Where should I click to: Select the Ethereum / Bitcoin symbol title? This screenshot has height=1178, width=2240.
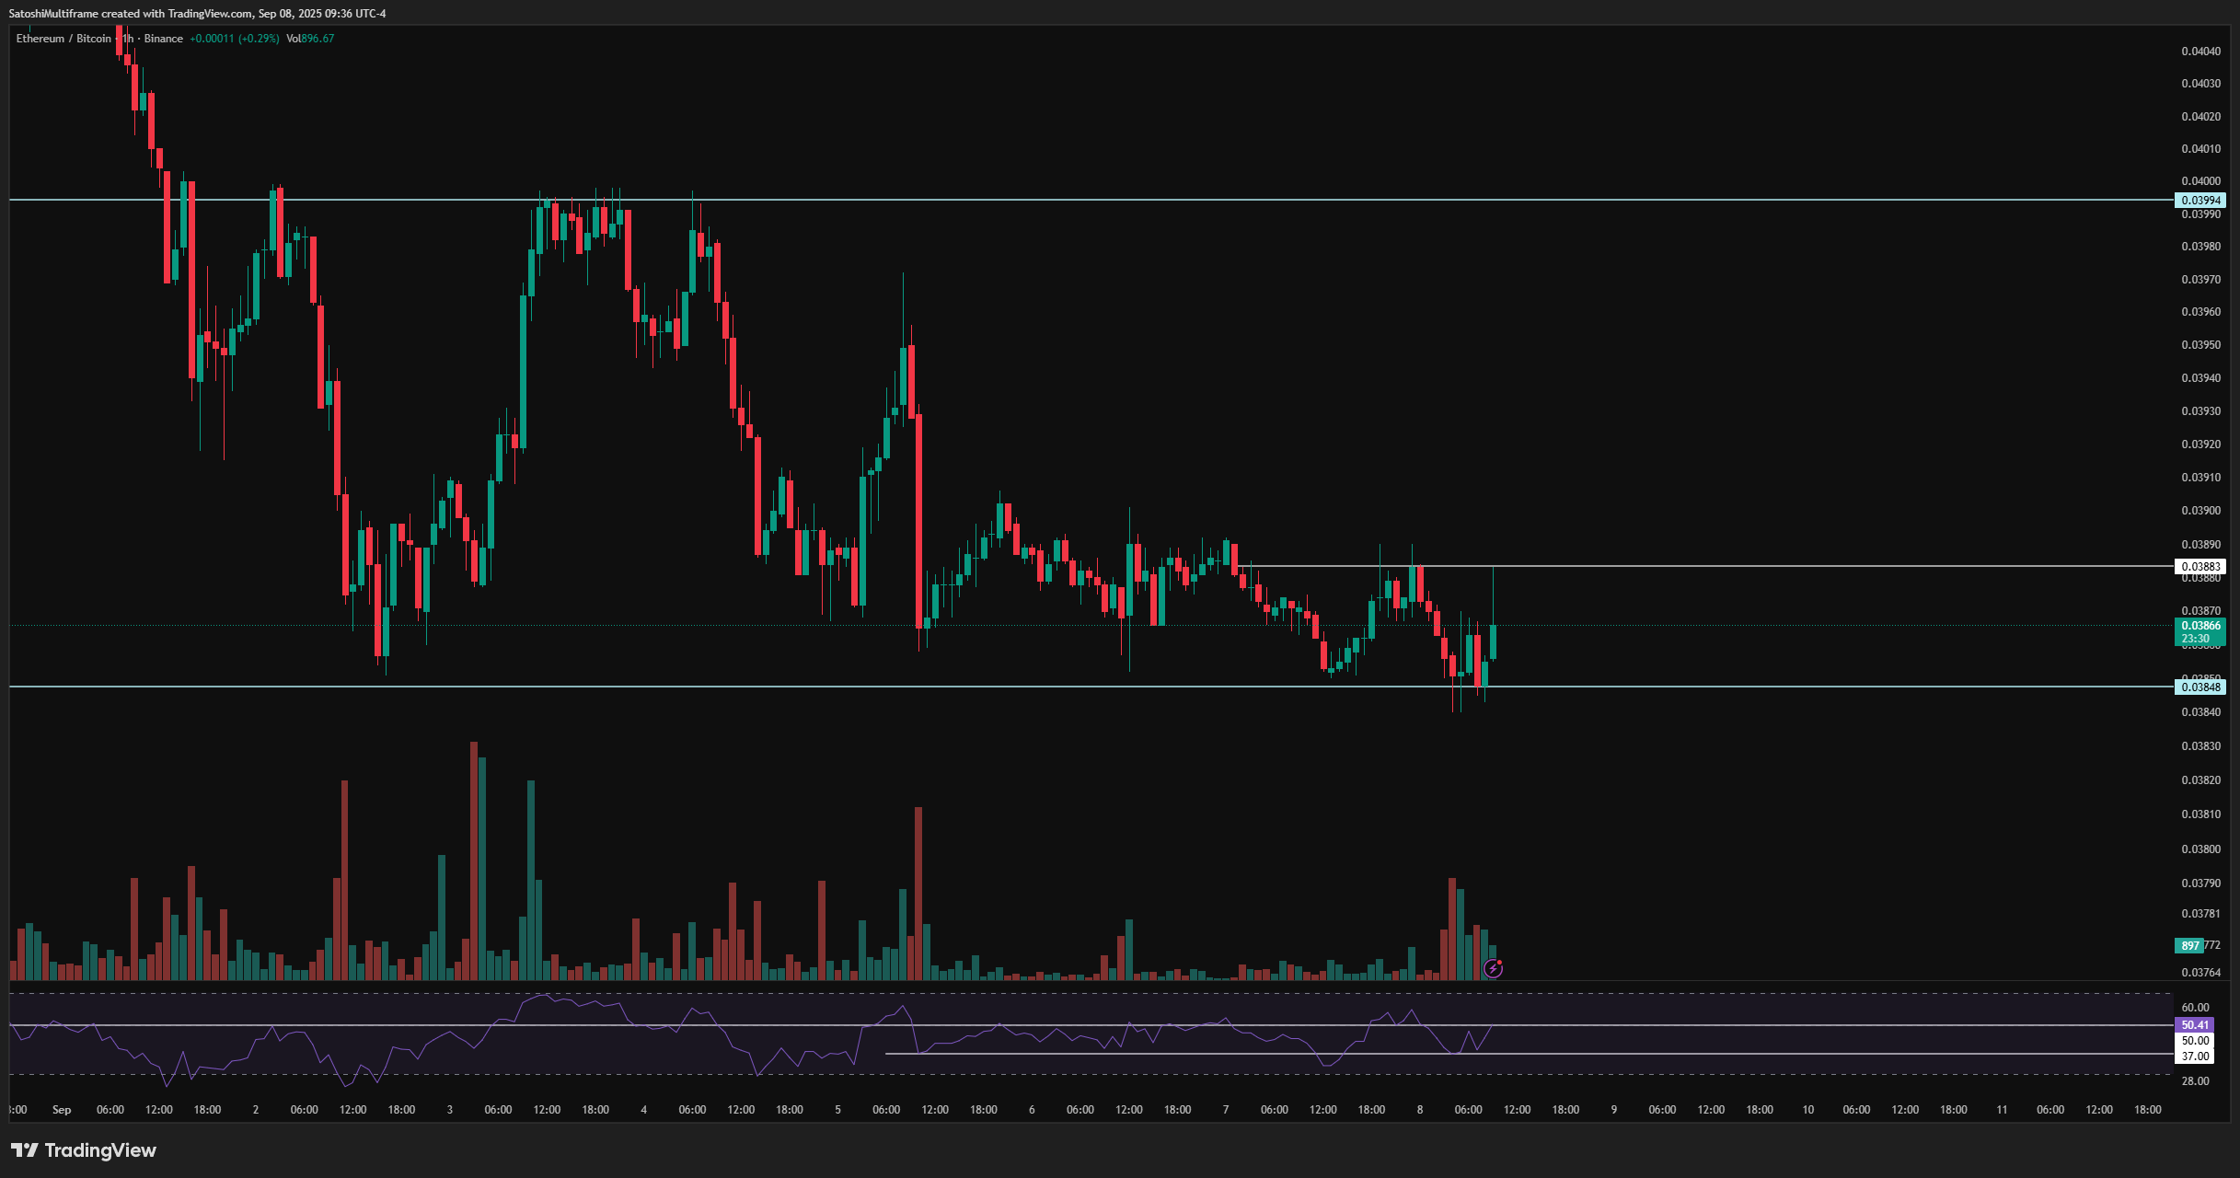[64, 39]
